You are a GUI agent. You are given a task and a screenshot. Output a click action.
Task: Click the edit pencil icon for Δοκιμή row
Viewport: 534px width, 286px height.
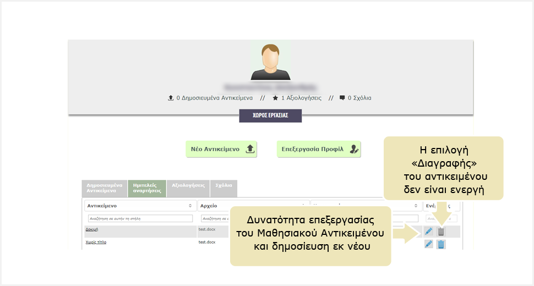pyautogui.click(x=429, y=232)
